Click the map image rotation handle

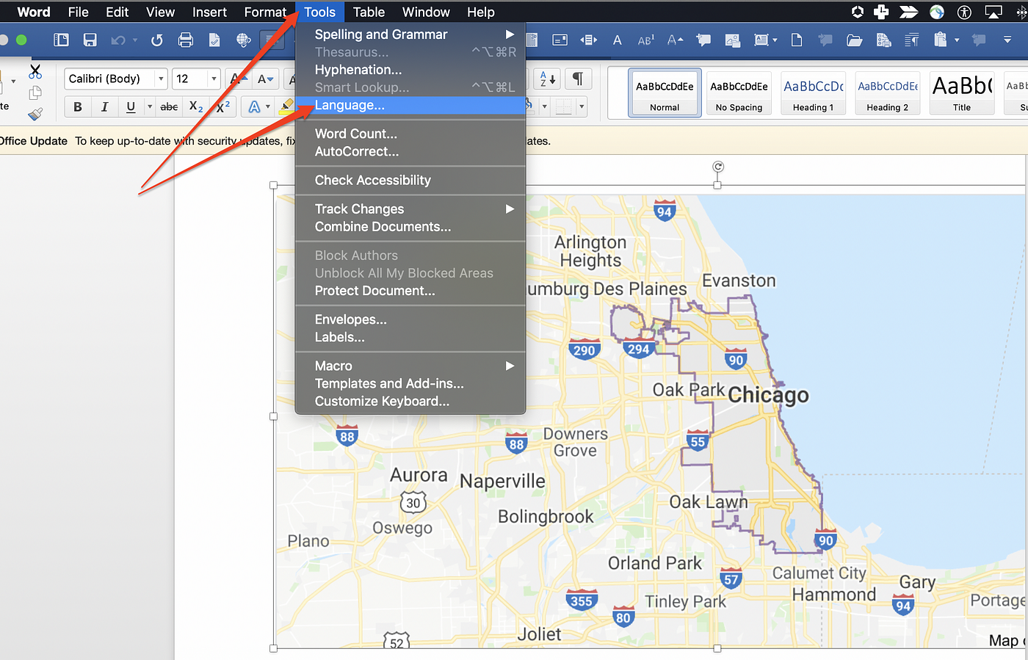tap(718, 167)
